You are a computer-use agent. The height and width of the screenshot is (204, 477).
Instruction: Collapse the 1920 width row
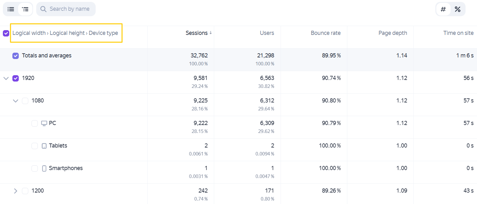[x=6, y=78]
